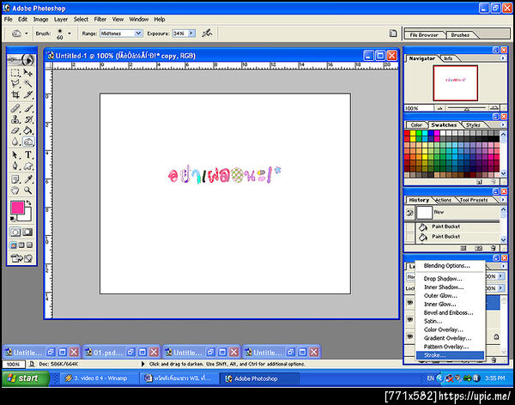Viewport: 515px width, 405px height.
Task: Switch to the Tool Presets tab
Action: [x=474, y=200]
